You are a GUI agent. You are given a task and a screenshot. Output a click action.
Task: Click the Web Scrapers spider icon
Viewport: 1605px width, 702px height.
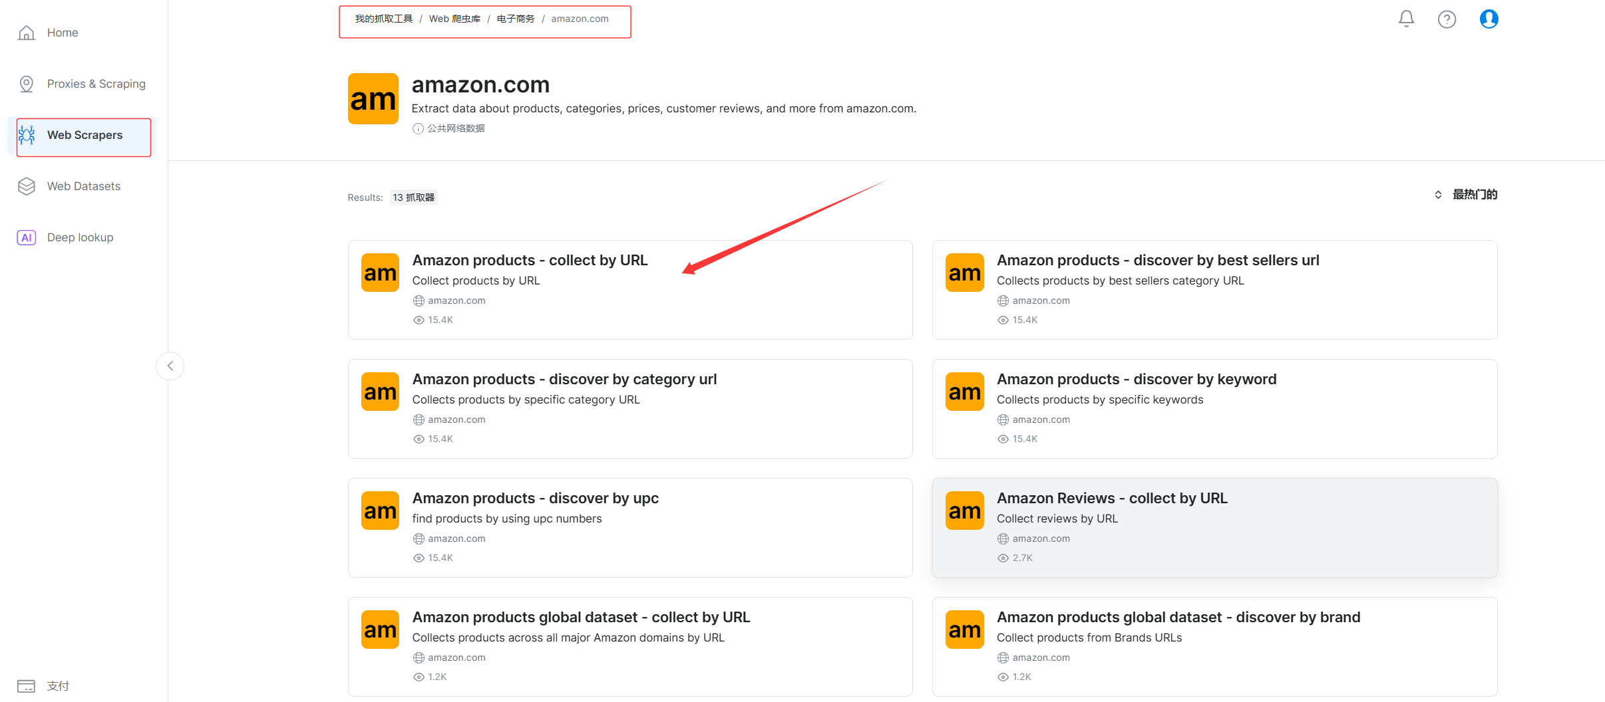point(27,135)
